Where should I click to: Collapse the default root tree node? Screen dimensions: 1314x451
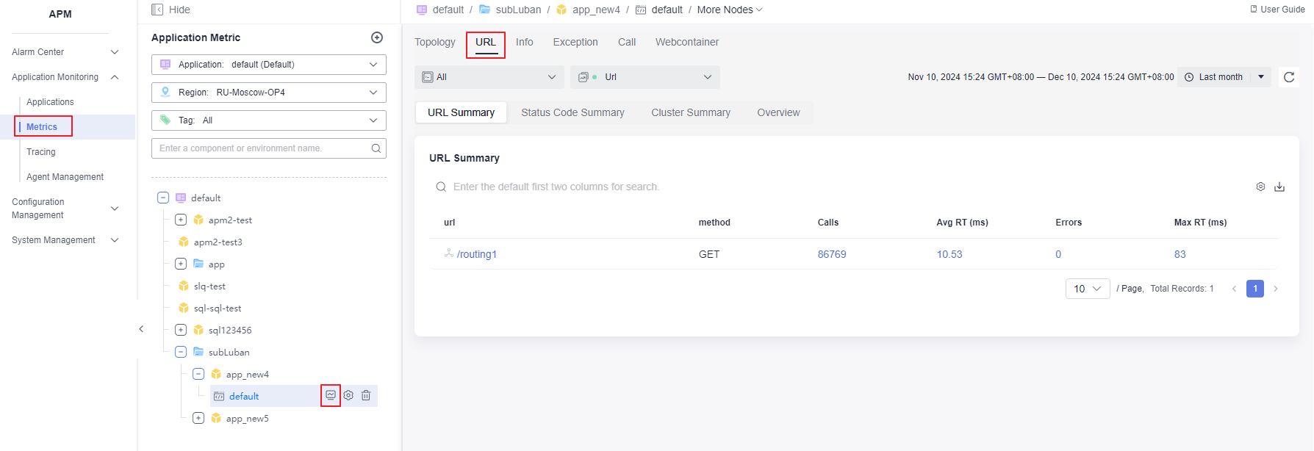163,198
